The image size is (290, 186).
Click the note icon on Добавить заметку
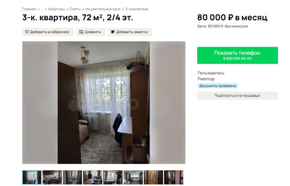[113, 32]
